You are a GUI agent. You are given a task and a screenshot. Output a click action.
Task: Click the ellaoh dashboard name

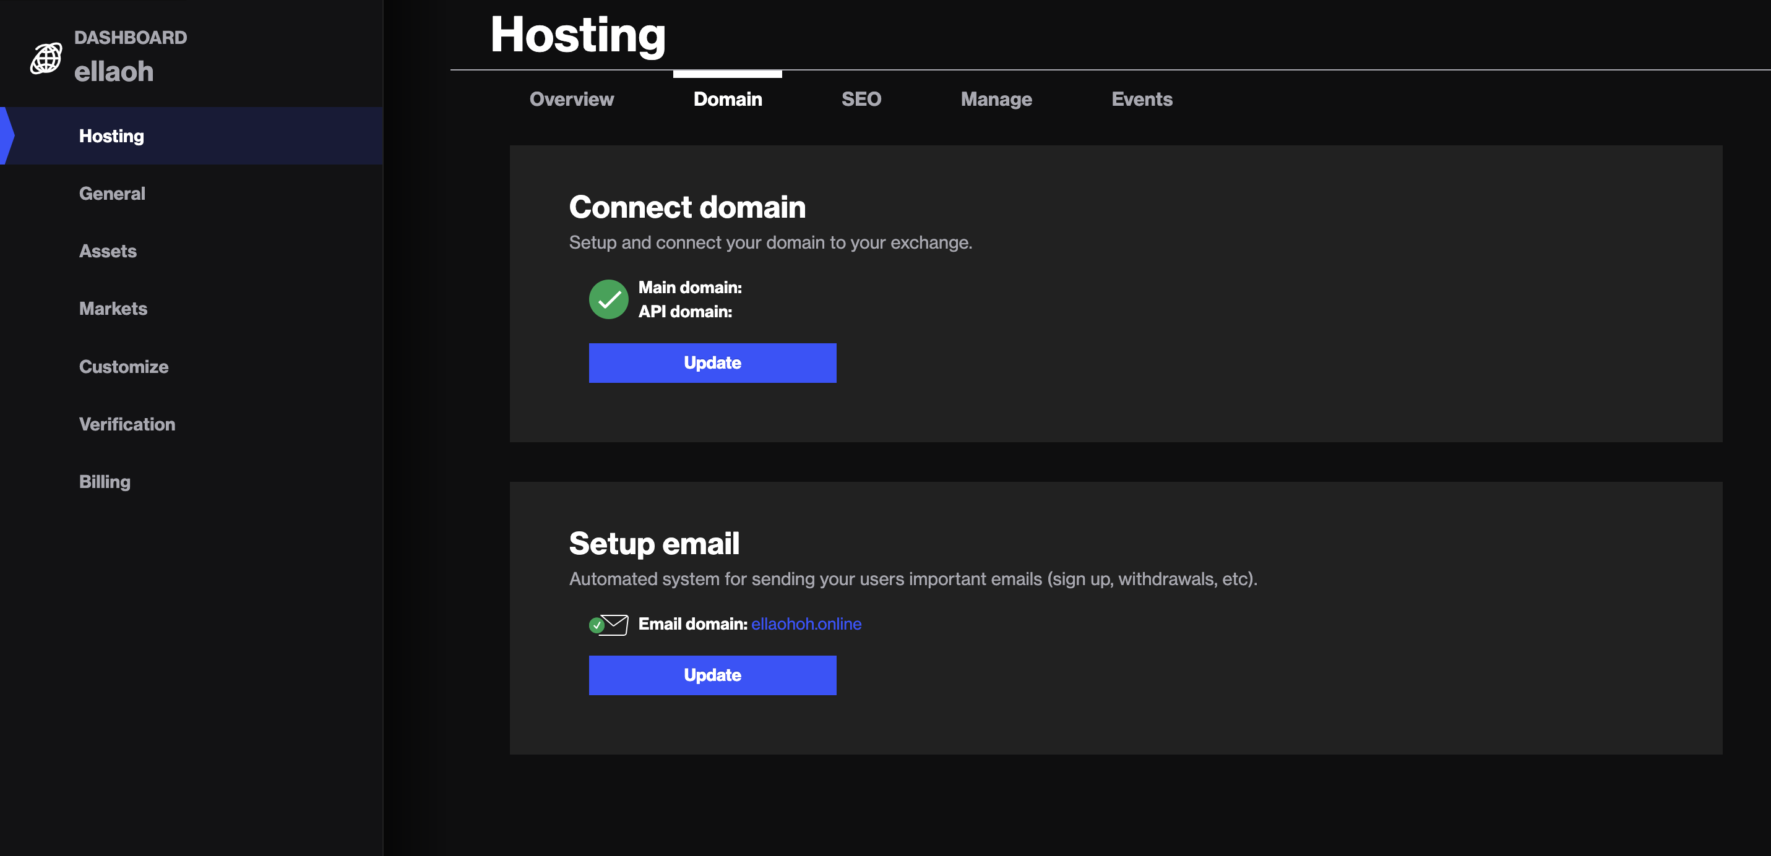[x=114, y=72]
